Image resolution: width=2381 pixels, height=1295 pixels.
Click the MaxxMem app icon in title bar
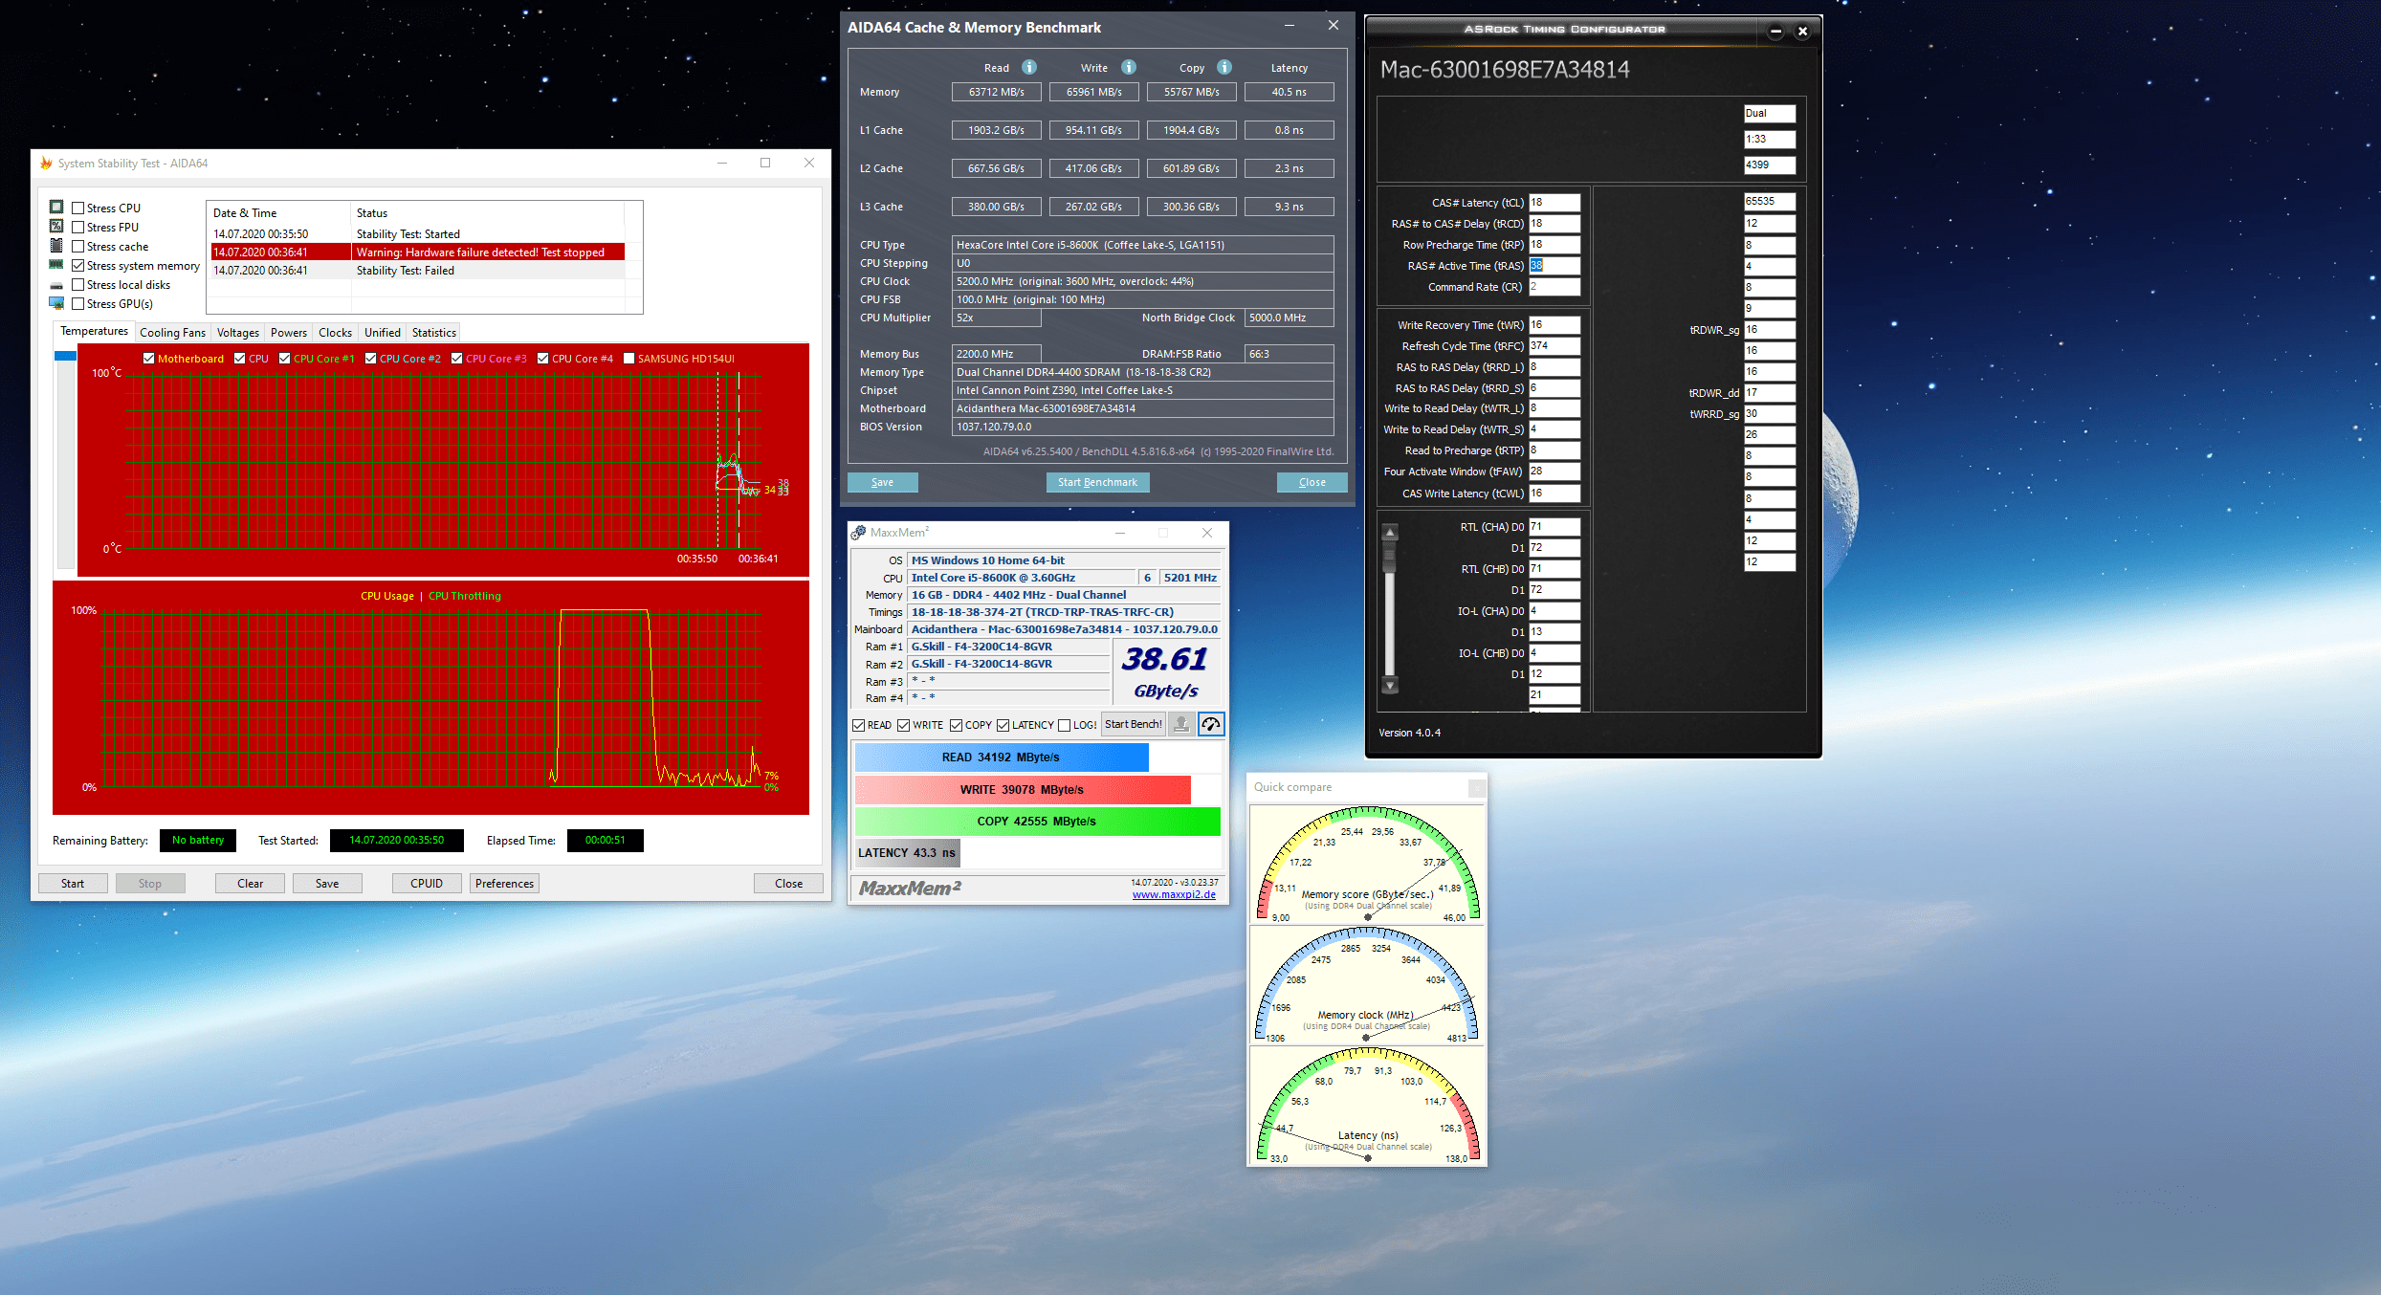coord(858,533)
